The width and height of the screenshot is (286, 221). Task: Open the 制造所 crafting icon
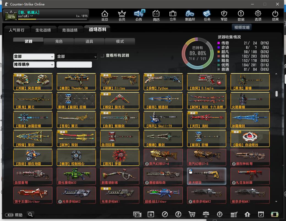pyautogui.click(x=190, y=16)
